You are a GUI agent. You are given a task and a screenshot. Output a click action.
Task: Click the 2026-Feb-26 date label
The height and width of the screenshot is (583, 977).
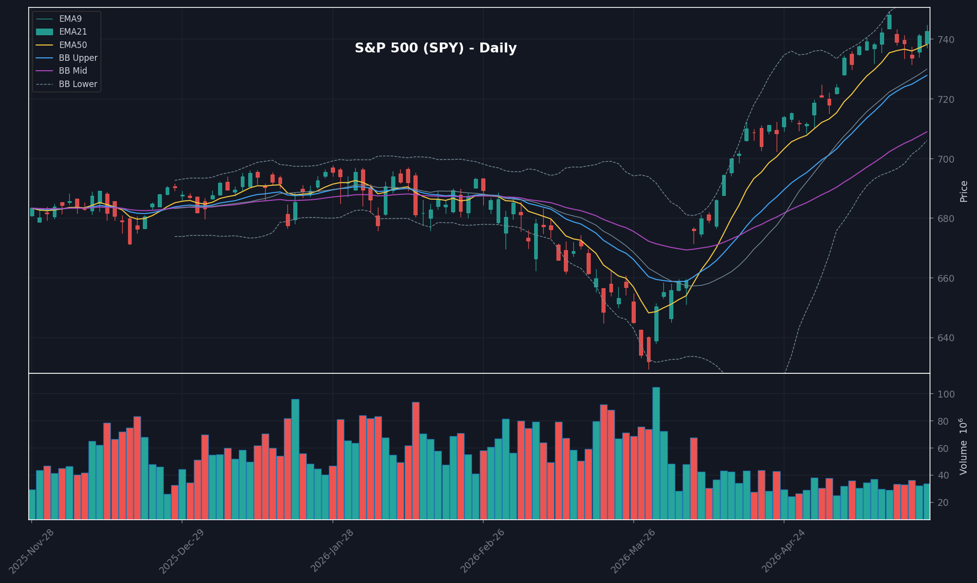coord(482,551)
